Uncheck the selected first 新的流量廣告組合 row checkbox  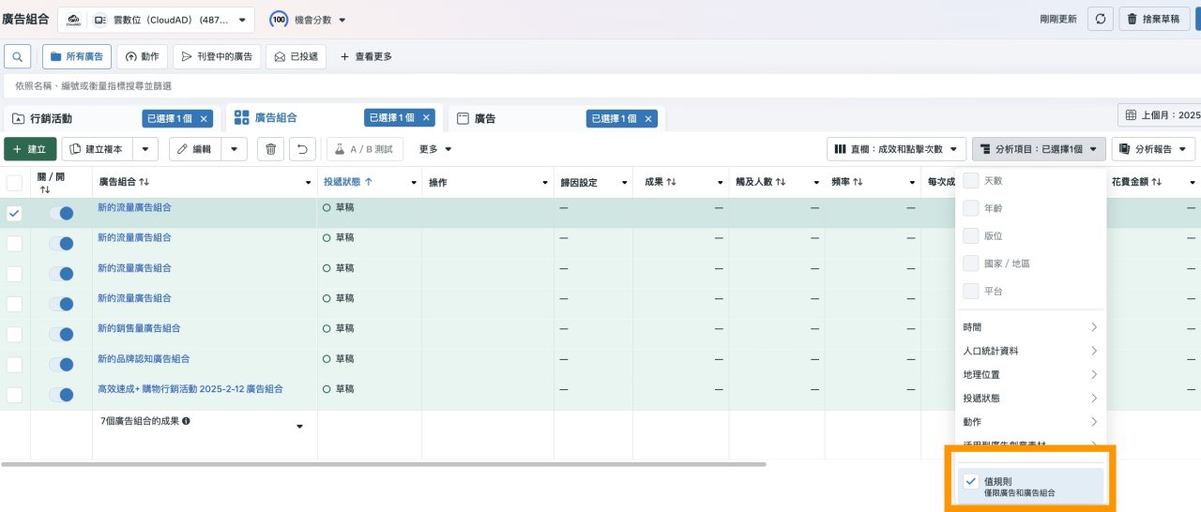coord(14,213)
